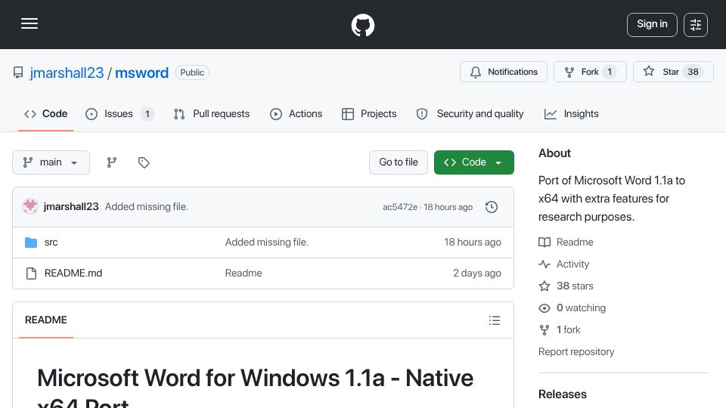Open the msword repository link
Image resolution: width=726 pixels, height=408 pixels.
[x=141, y=73]
